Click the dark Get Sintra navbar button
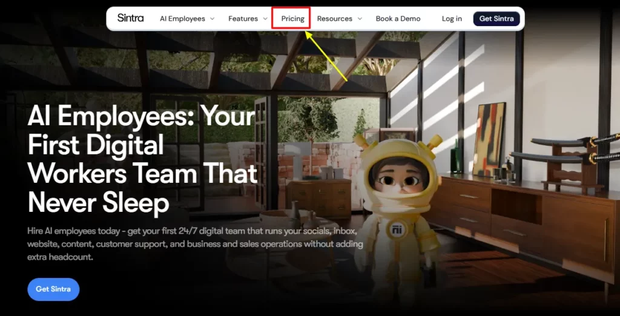 coord(496,19)
